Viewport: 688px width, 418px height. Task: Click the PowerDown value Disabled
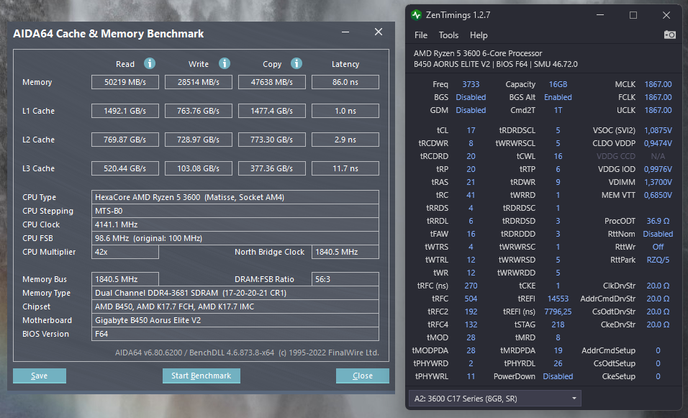[x=558, y=376]
